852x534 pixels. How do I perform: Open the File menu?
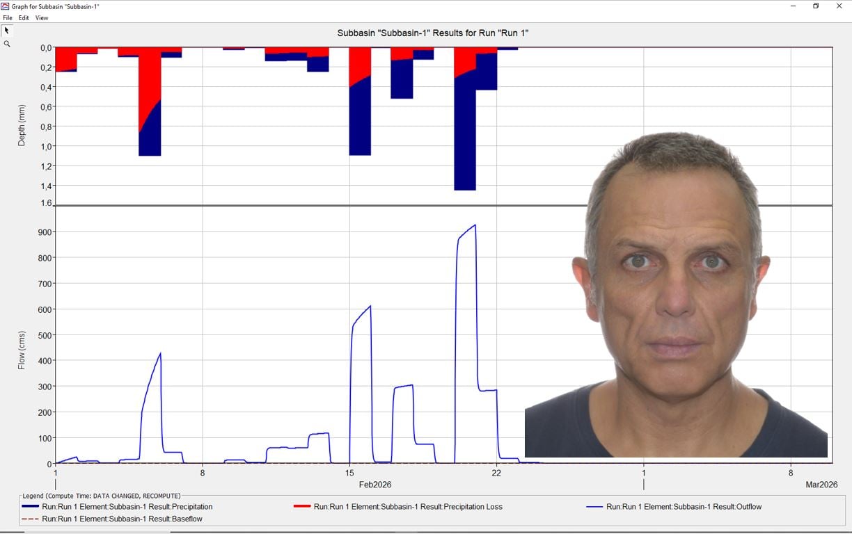8,18
